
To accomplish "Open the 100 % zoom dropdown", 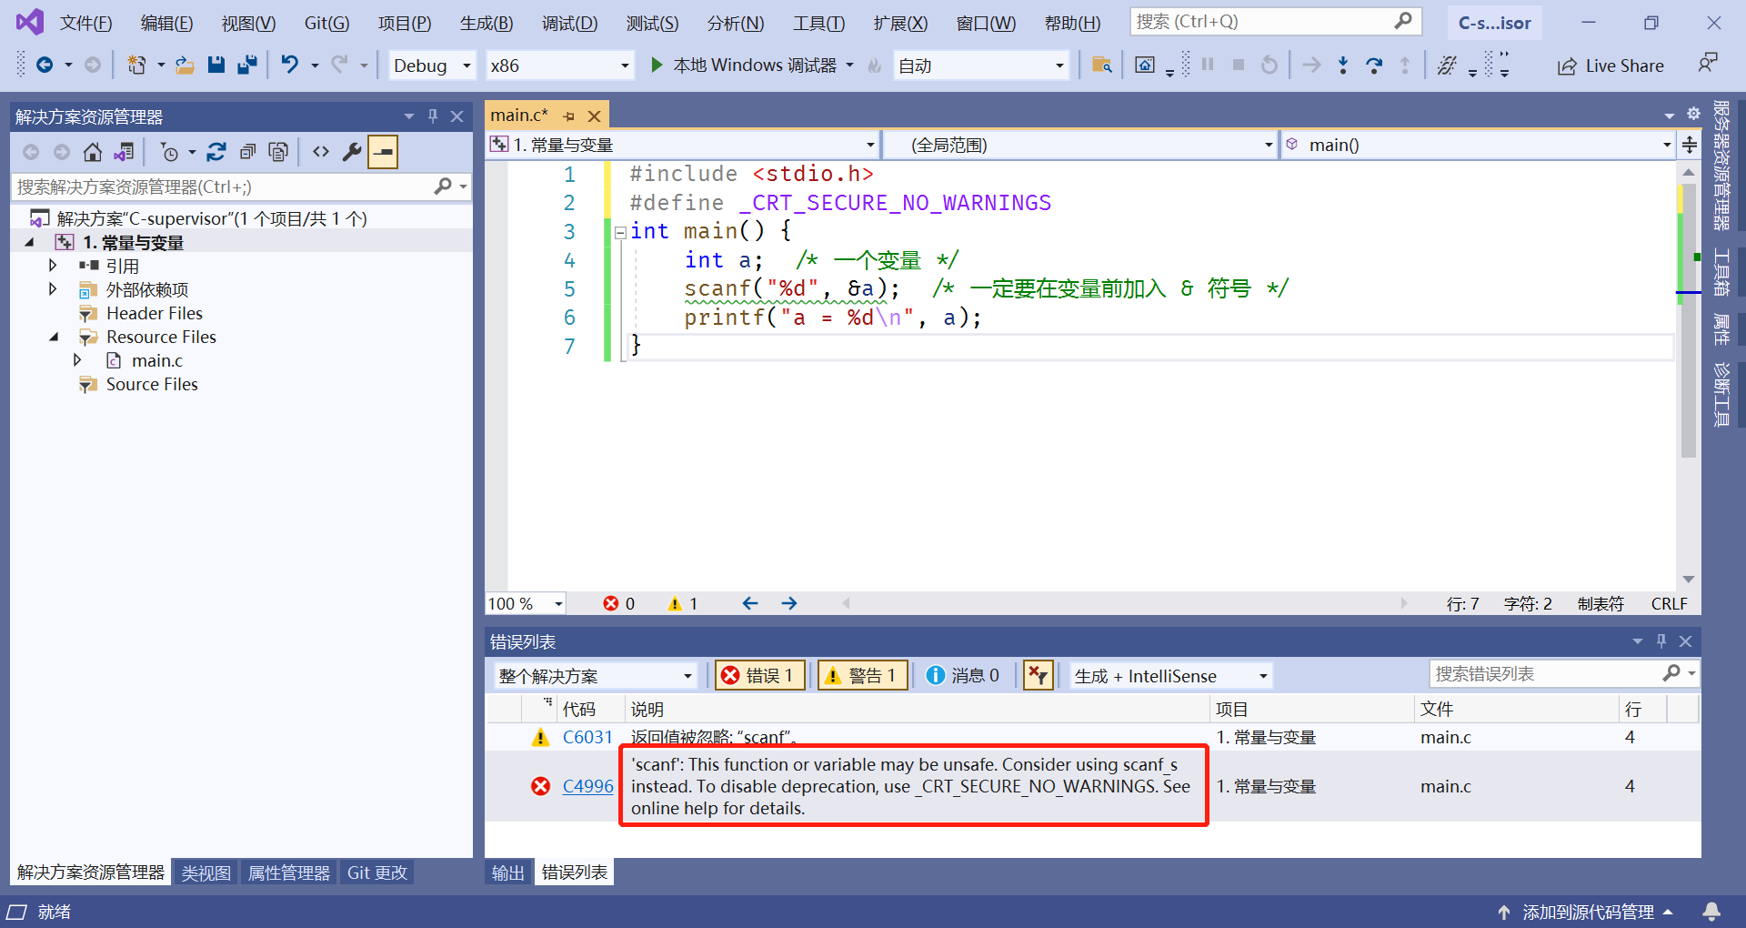I will [526, 604].
